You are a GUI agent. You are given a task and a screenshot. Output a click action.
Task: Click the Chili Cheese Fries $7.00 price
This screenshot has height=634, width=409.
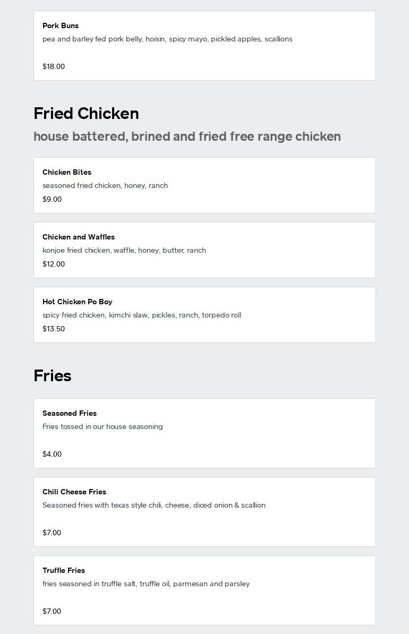(x=52, y=533)
